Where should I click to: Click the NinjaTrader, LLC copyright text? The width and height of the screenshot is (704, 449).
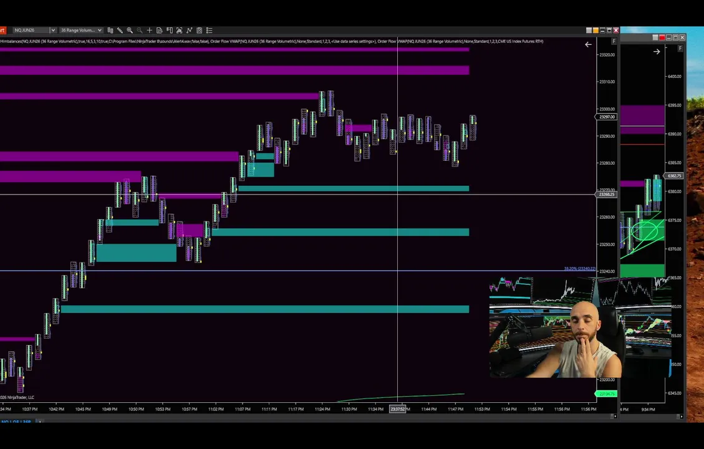17,397
